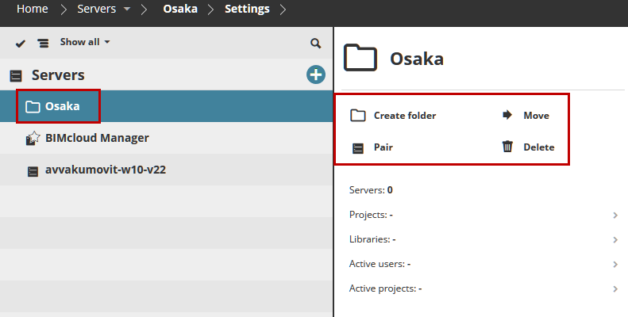Click the Osaka breadcrumb link
The height and width of the screenshot is (317, 628).
coord(179,10)
